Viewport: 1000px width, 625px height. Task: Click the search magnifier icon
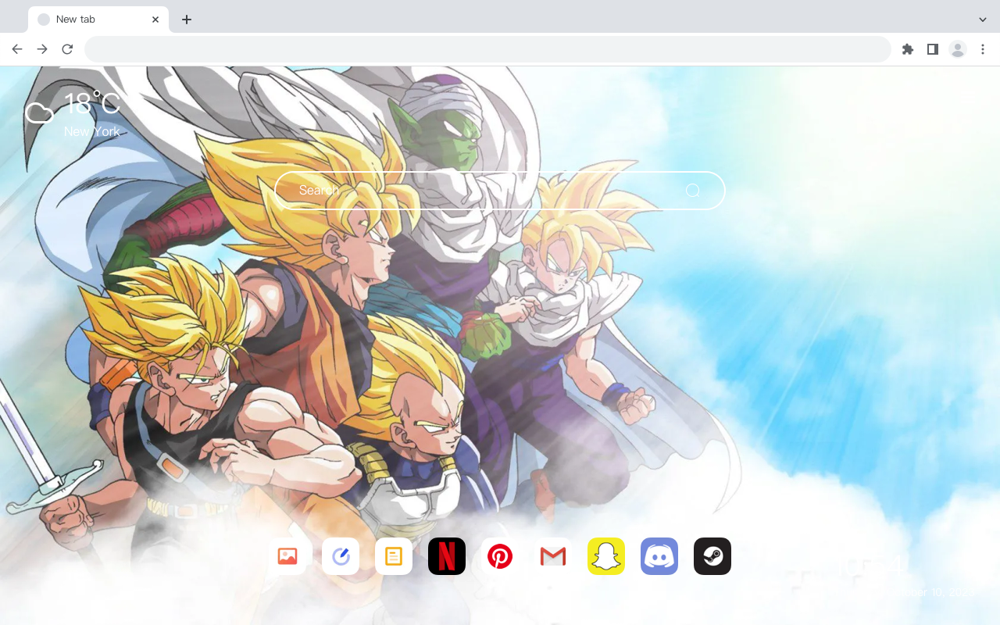point(692,191)
